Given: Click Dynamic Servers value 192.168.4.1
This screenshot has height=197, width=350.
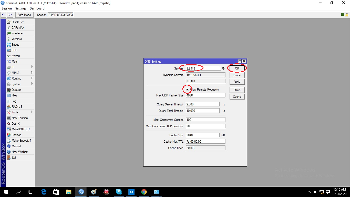Looking at the screenshot, I should point(205,75).
